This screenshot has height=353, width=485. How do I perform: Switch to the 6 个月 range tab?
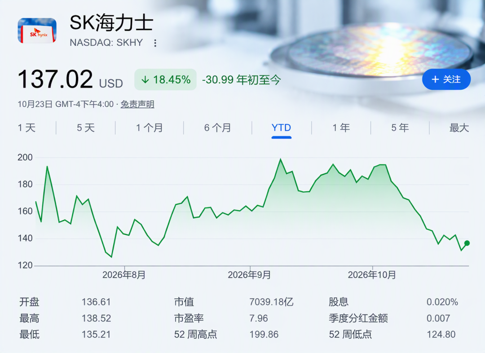(217, 128)
